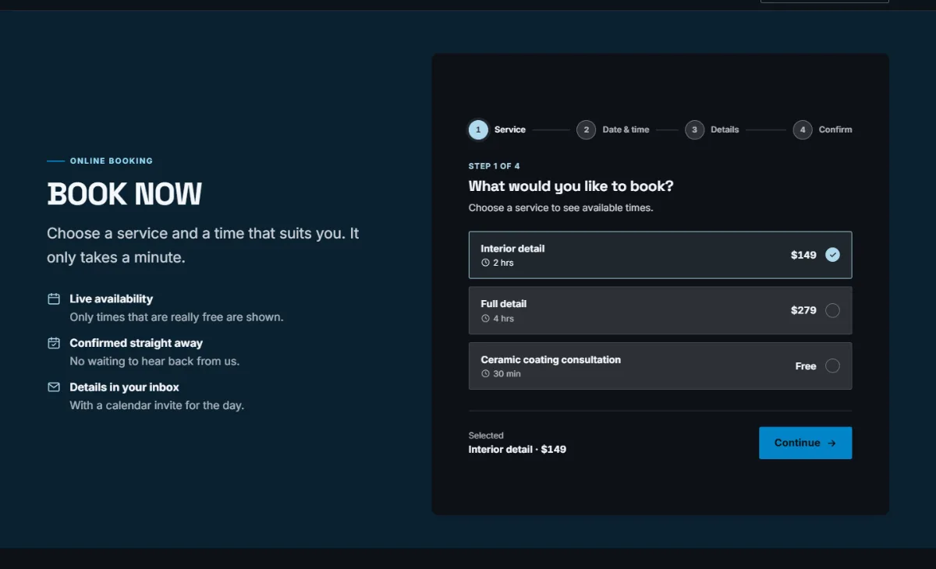This screenshot has height=569, width=936.
Task: Click the 30 min duration text
Action: click(x=507, y=374)
